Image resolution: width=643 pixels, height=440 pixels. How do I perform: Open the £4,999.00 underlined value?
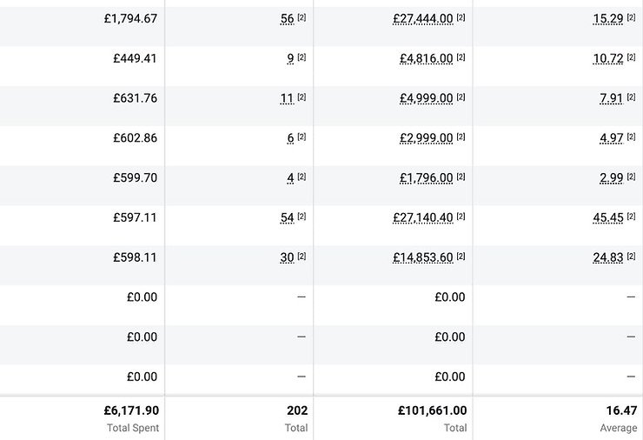point(426,98)
